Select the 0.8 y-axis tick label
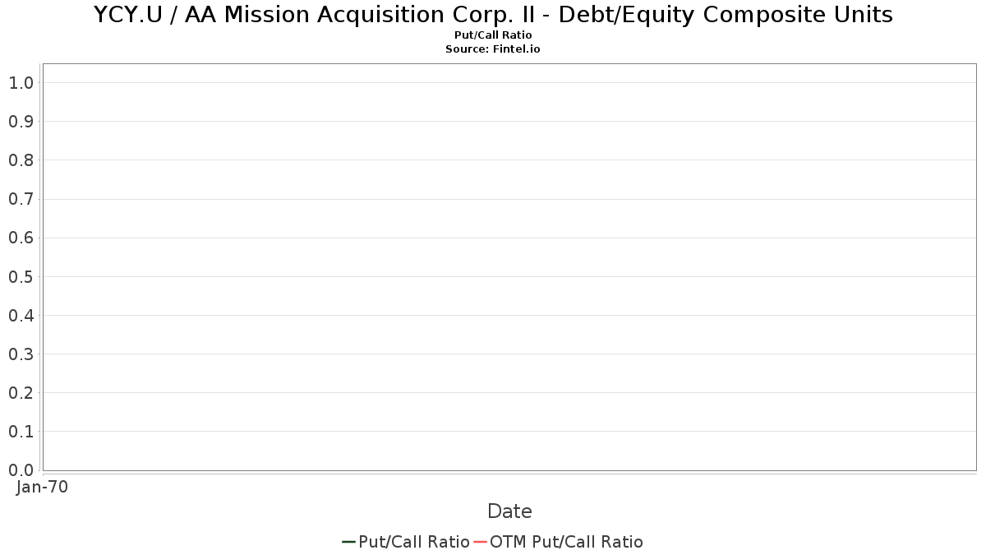This screenshot has height=555, width=986. coord(21,160)
